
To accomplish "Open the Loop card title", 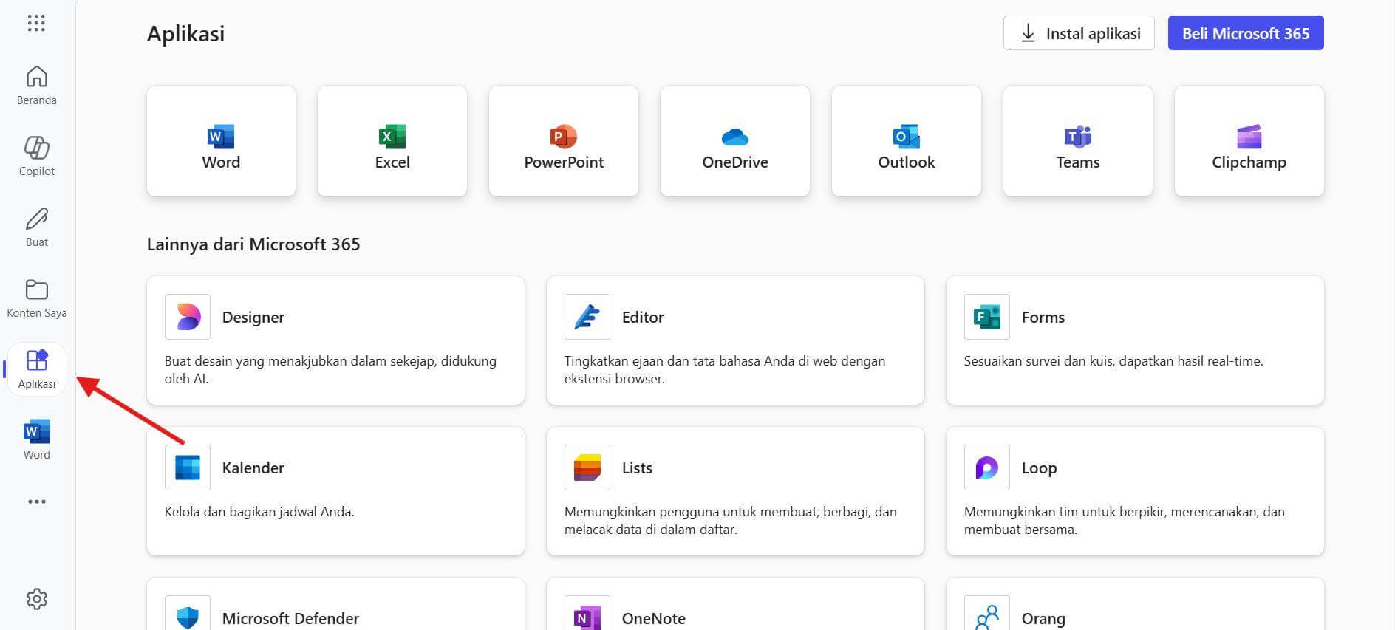I will pos(1039,468).
